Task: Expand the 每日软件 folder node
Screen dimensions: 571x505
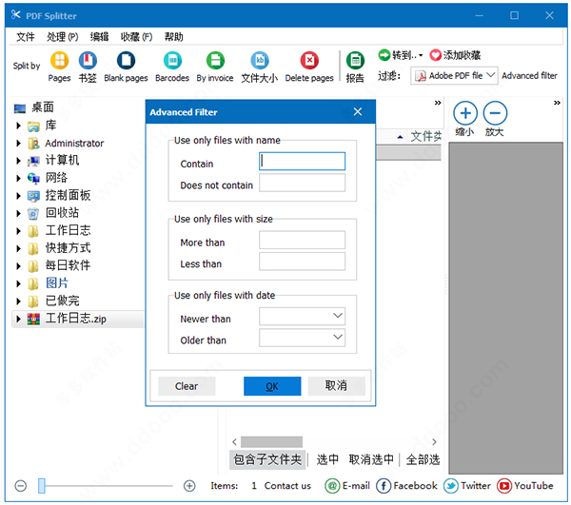Action: [x=18, y=266]
